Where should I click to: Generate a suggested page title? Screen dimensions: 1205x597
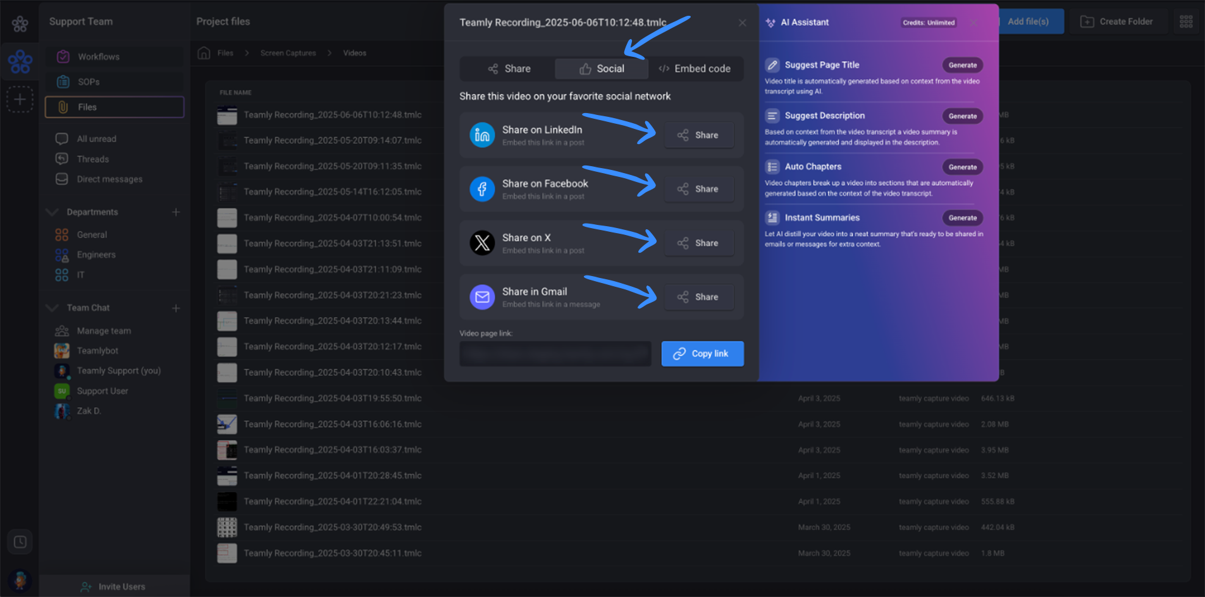[x=962, y=65]
